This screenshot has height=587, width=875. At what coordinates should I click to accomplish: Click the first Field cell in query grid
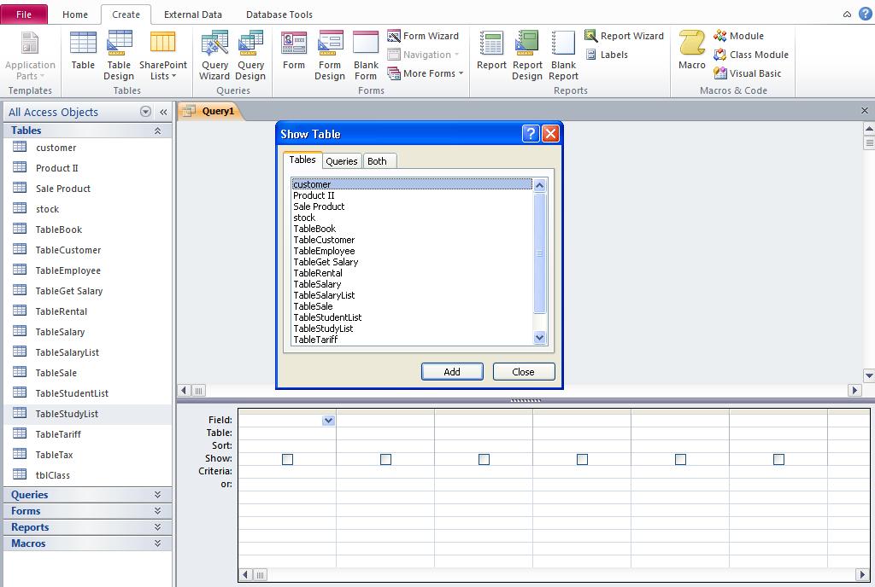tap(287, 421)
